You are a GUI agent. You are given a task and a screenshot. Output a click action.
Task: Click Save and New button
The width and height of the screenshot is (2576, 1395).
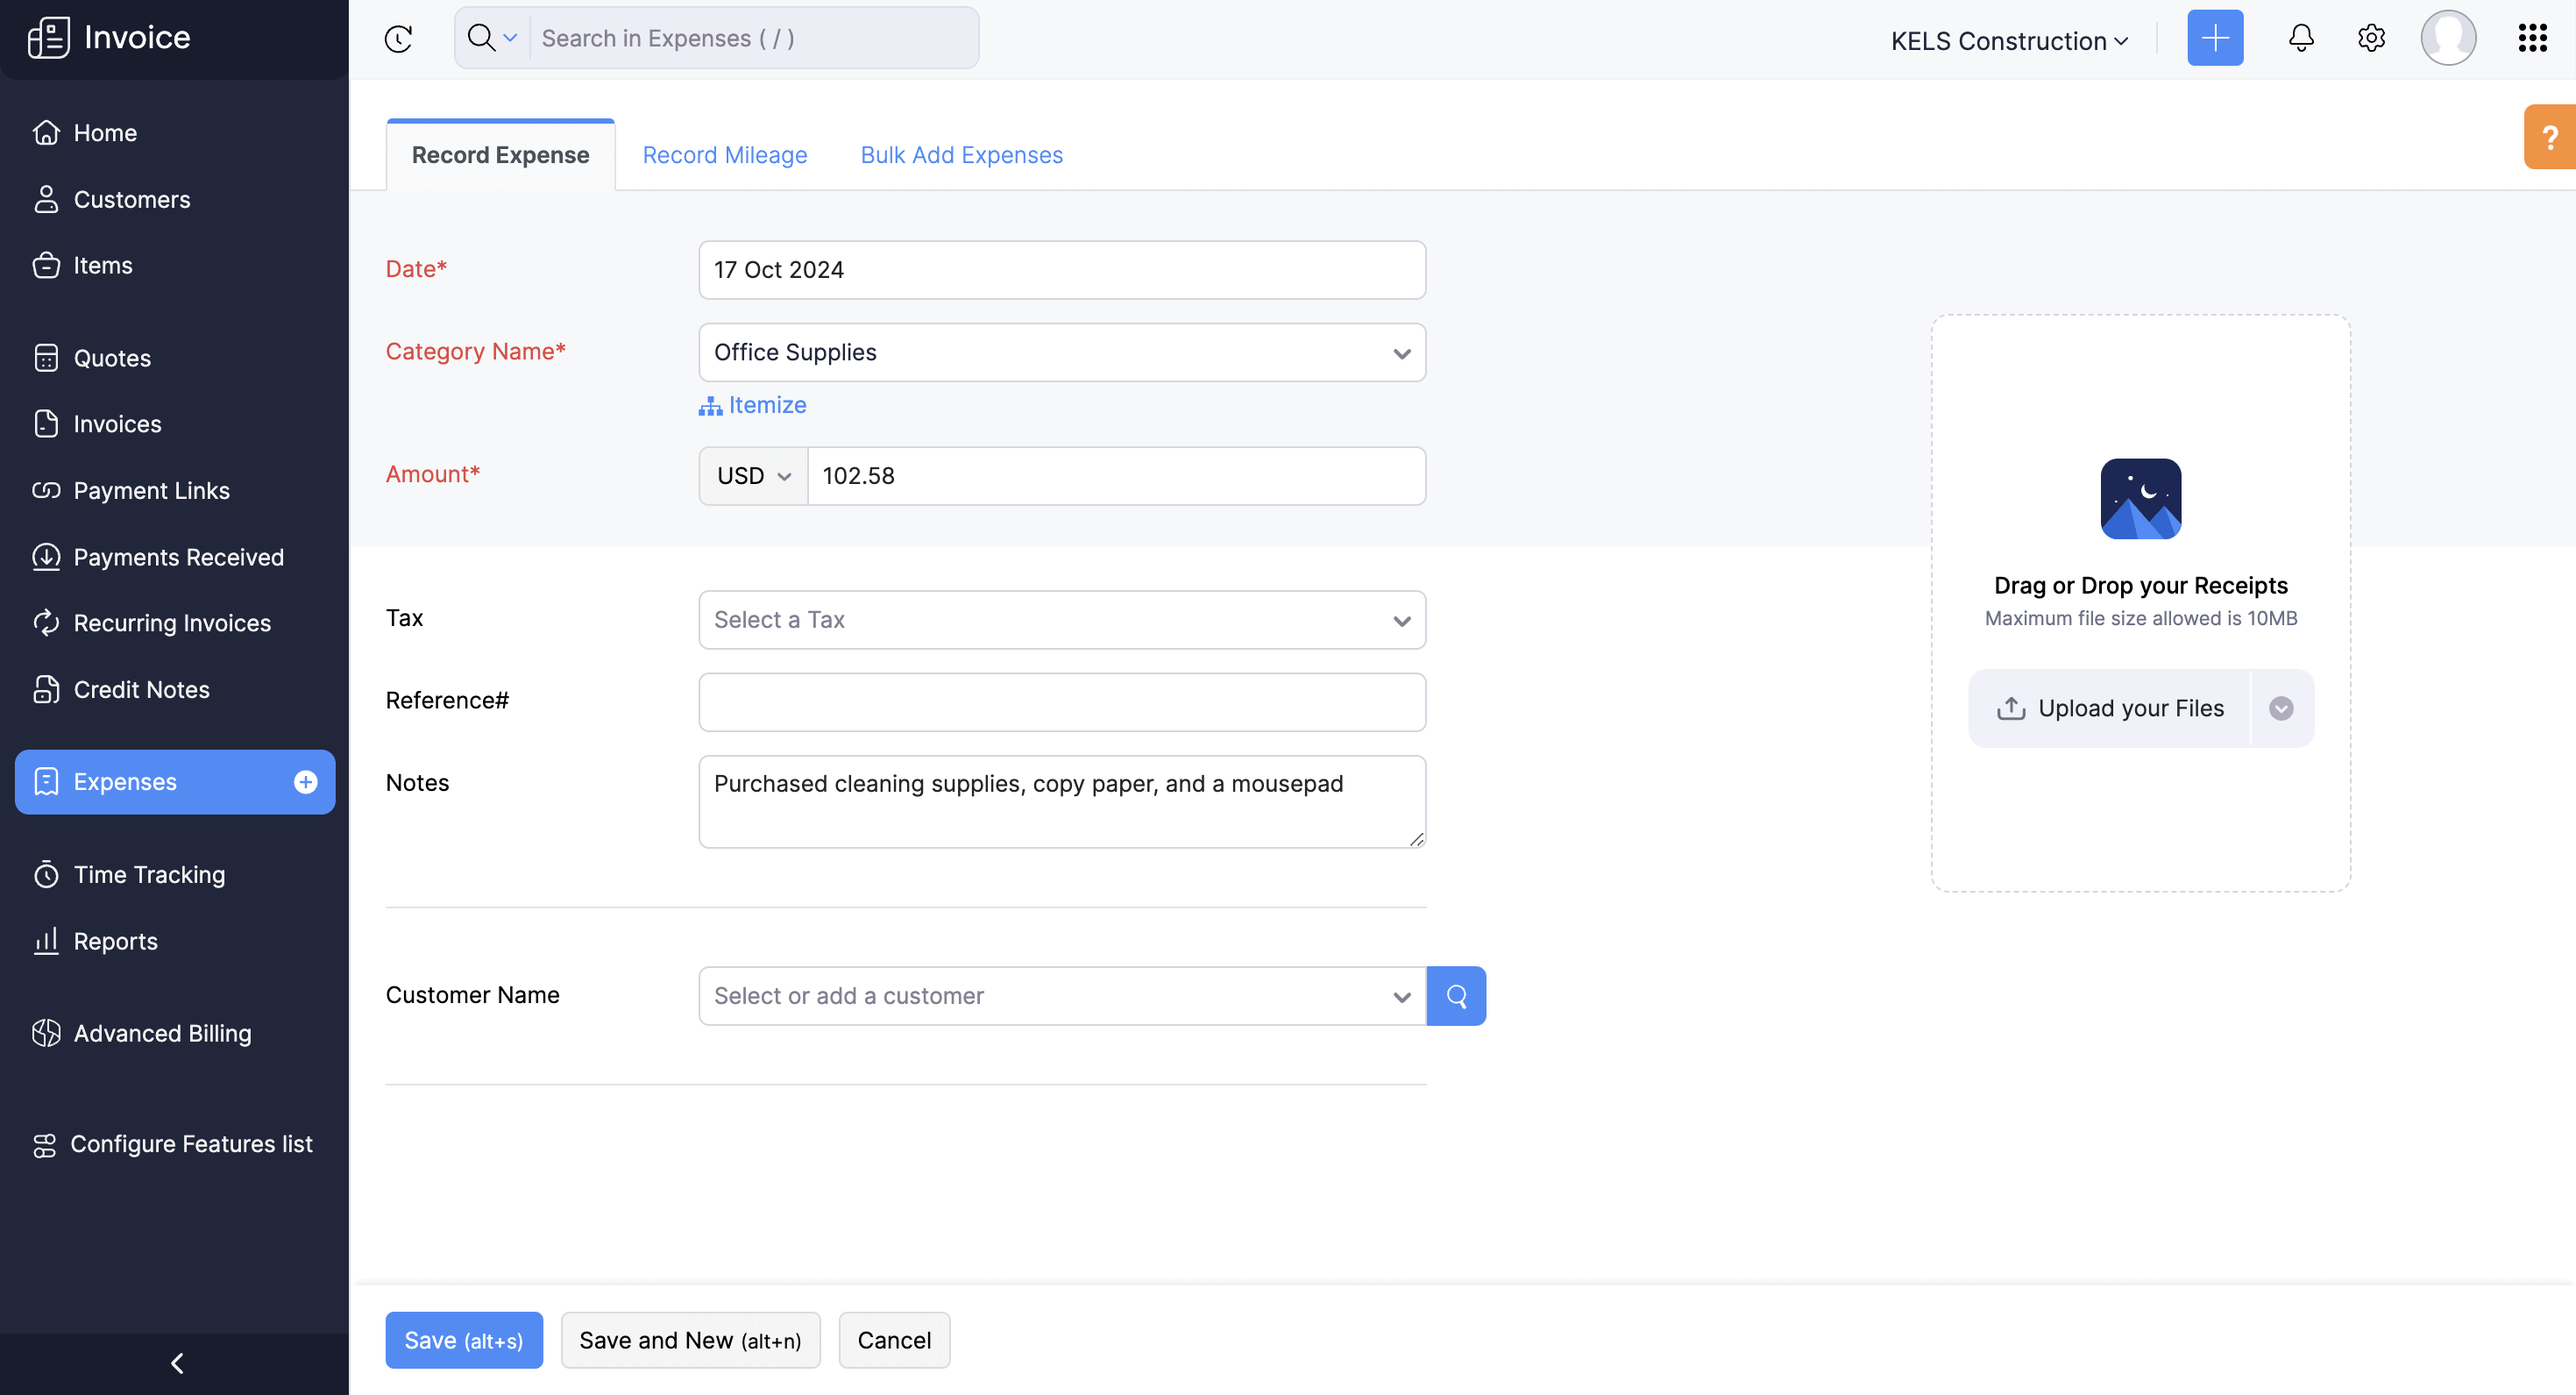tap(690, 1340)
